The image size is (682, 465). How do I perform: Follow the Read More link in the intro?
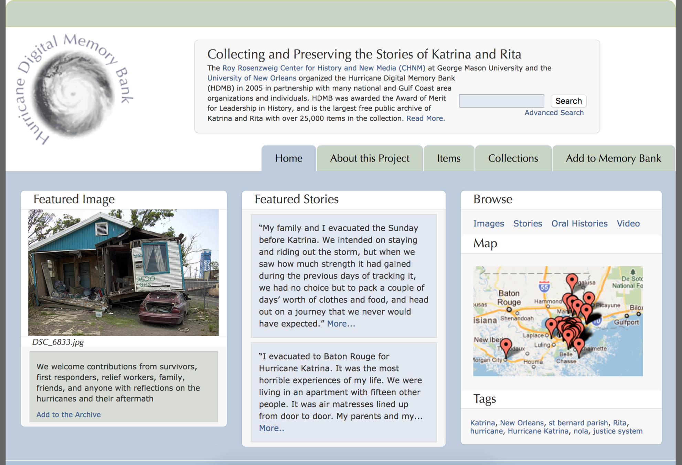[x=425, y=118]
